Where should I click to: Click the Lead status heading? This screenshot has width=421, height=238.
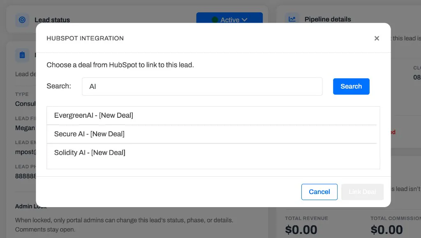click(x=52, y=20)
